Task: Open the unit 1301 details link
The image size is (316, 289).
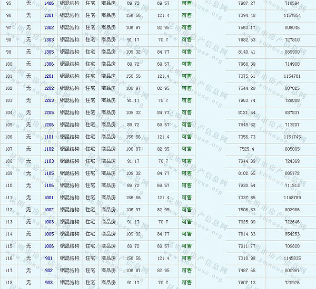Action: pyautogui.click(x=48, y=15)
